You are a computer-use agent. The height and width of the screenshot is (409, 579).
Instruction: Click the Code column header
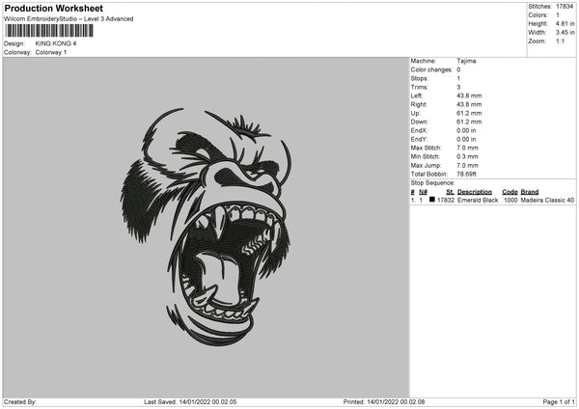pos(510,192)
